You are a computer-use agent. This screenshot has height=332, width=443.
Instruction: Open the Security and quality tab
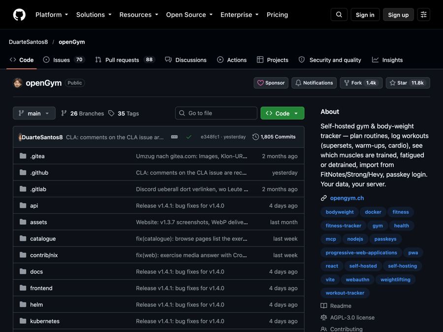coord(330,60)
